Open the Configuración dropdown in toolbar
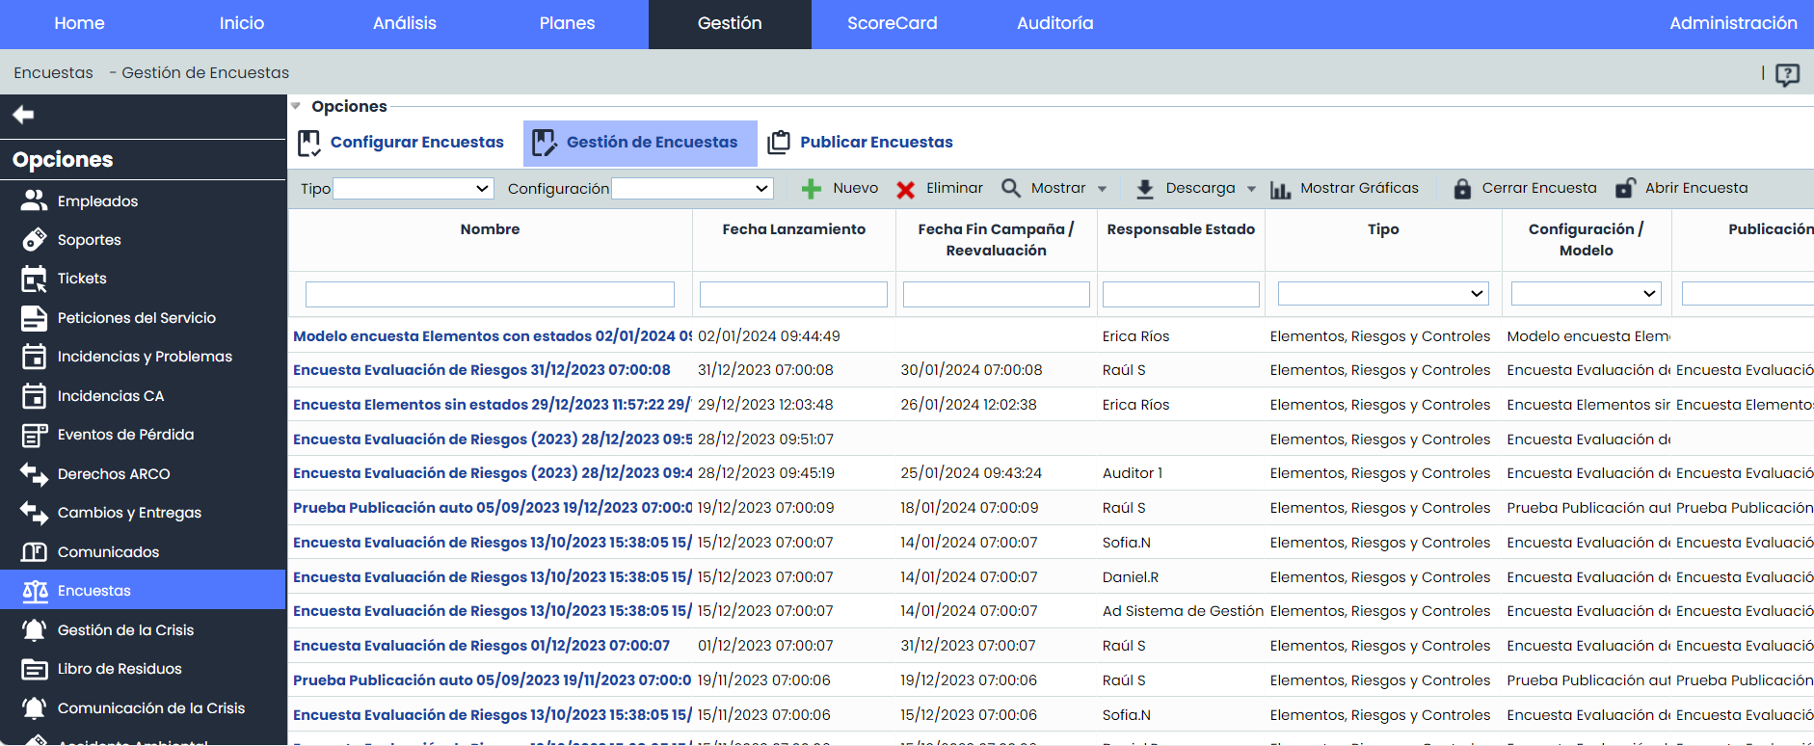Screen dimensions: 1814x746 click(692, 189)
